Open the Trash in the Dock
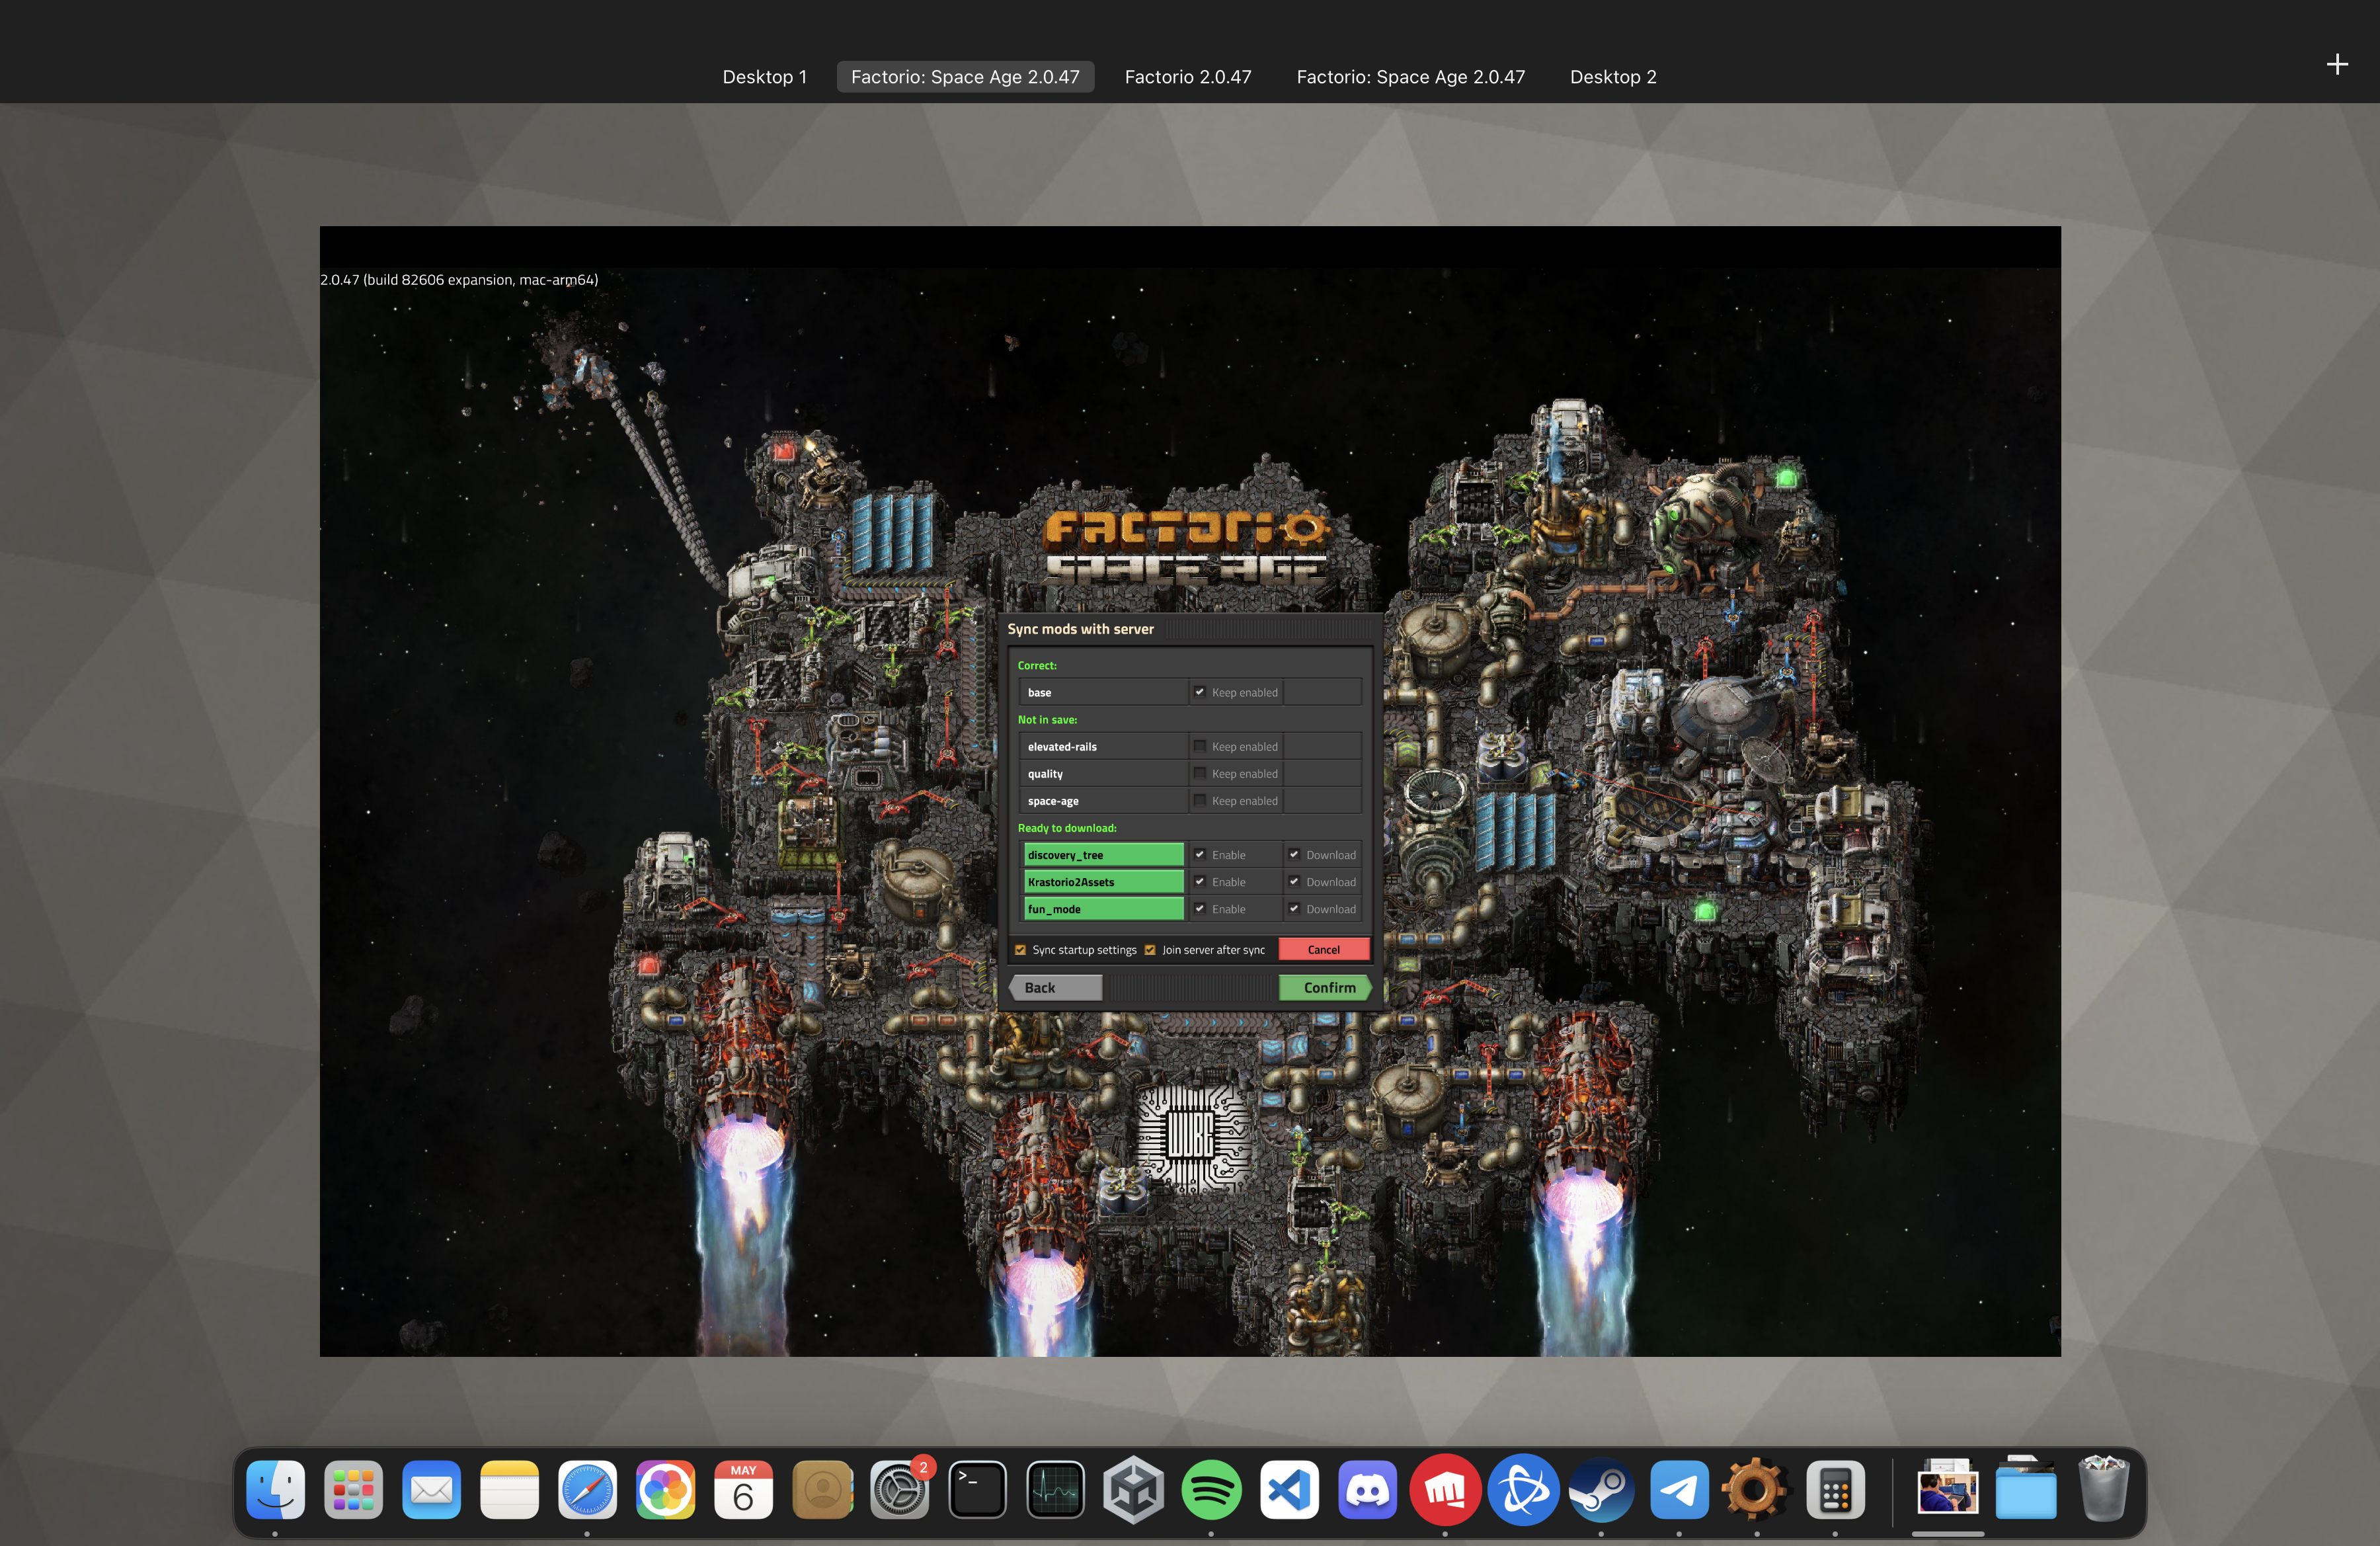The height and width of the screenshot is (1546, 2380). [2103, 1489]
